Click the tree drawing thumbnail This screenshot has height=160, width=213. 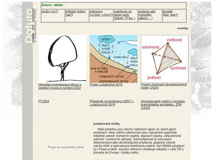pos(62,59)
